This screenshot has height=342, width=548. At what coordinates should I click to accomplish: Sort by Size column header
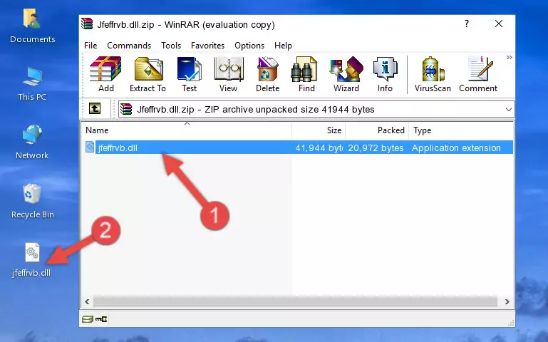pos(319,130)
